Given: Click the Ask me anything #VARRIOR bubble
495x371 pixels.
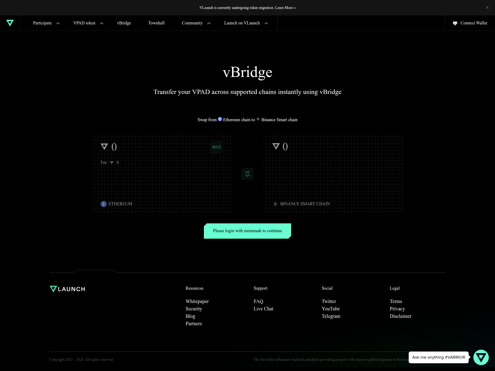Looking at the screenshot, I should pyautogui.click(x=439, y=357).
